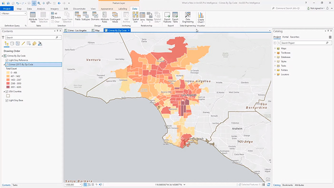Open the map scale dropdown

coord(80,185)
